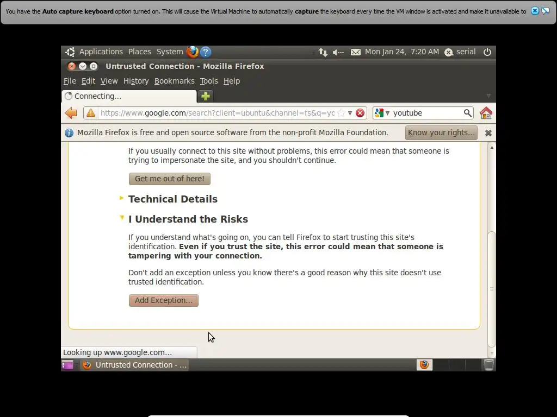Open the Applications menu
The image size is (557, 417).
(101, 52)
